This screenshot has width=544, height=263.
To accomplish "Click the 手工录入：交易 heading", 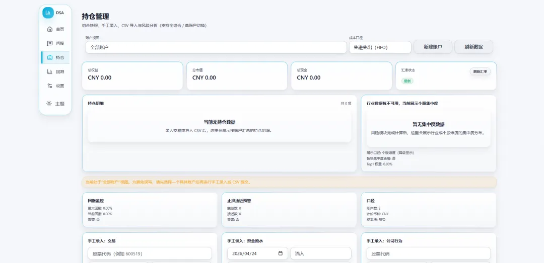I will 102,241.
